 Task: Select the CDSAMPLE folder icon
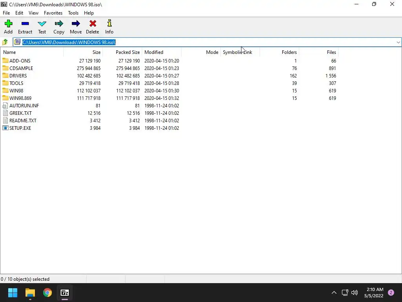pyautogui.click(x=5, y=68)
